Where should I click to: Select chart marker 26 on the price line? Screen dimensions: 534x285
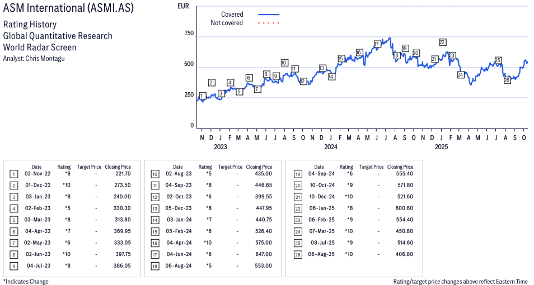pos(507,80)
